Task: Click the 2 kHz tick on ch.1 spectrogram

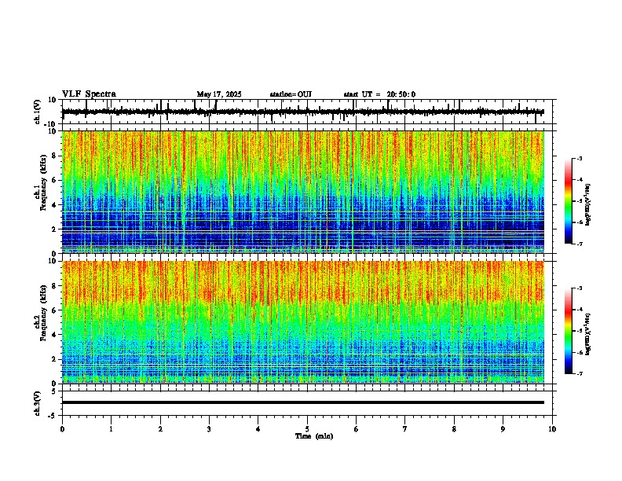Action: click(x=55, y=229)
